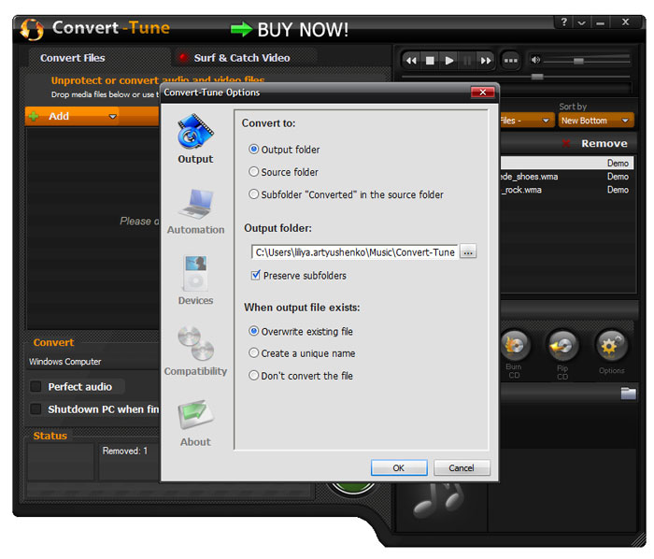This screenshot has width=654, height=559.
Task: Click the red X Remove icon
Action: (566, 144)
